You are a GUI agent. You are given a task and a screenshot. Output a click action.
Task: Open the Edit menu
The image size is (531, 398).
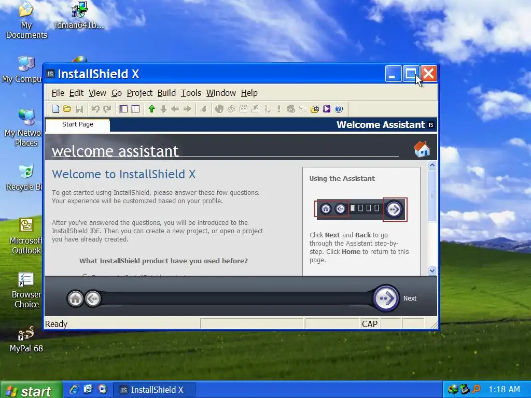tap(76, 93)
